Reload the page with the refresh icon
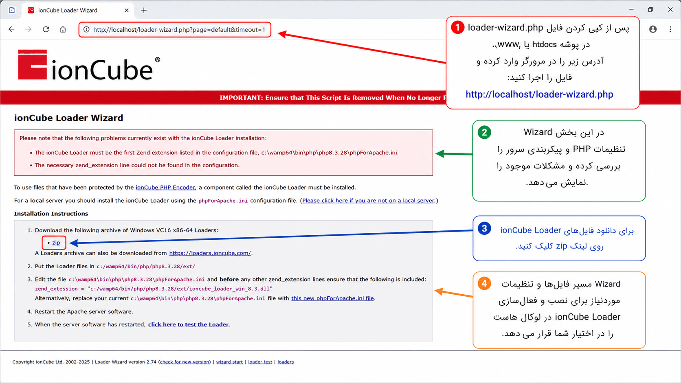The width and height of the screenshot is (681, 383). (x=46, y=29)
